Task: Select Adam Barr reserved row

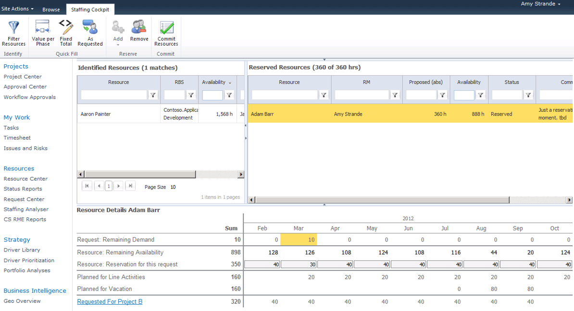Action: (411, 114)
